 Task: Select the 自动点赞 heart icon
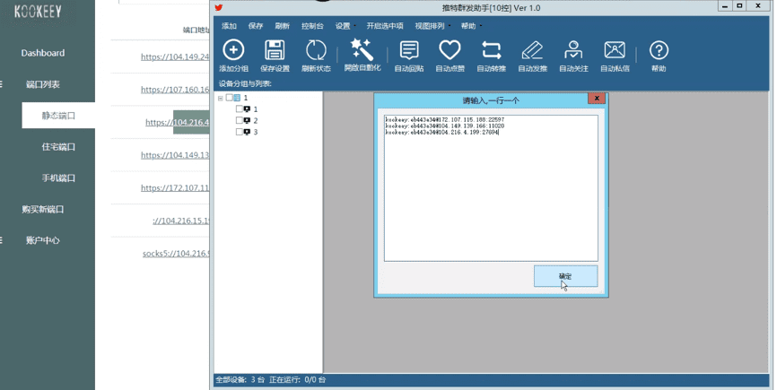[450, 50]
